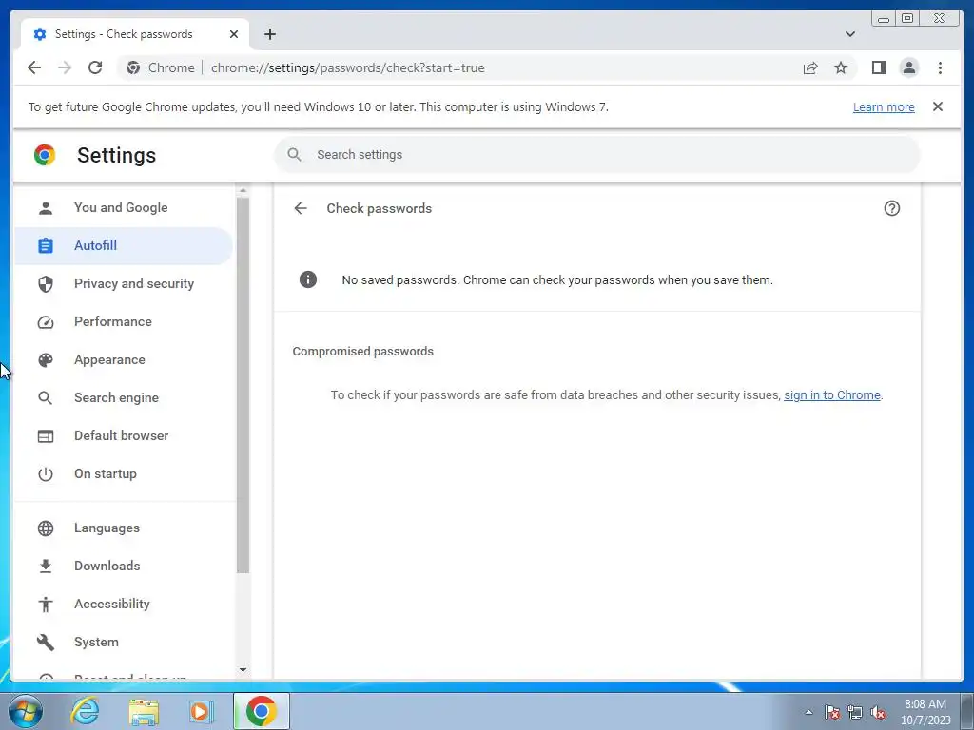The image size is (974, 730).
Task: Open help icon for Check passwords
Action: pos(892,208)
